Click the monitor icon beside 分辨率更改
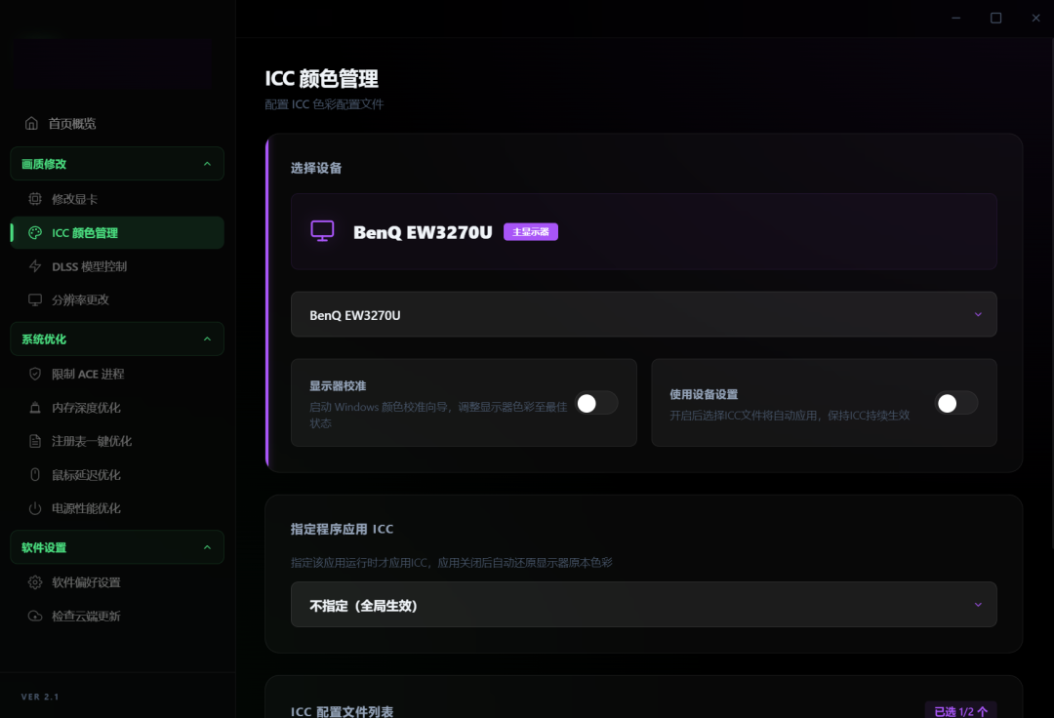 tap(35, 299)
